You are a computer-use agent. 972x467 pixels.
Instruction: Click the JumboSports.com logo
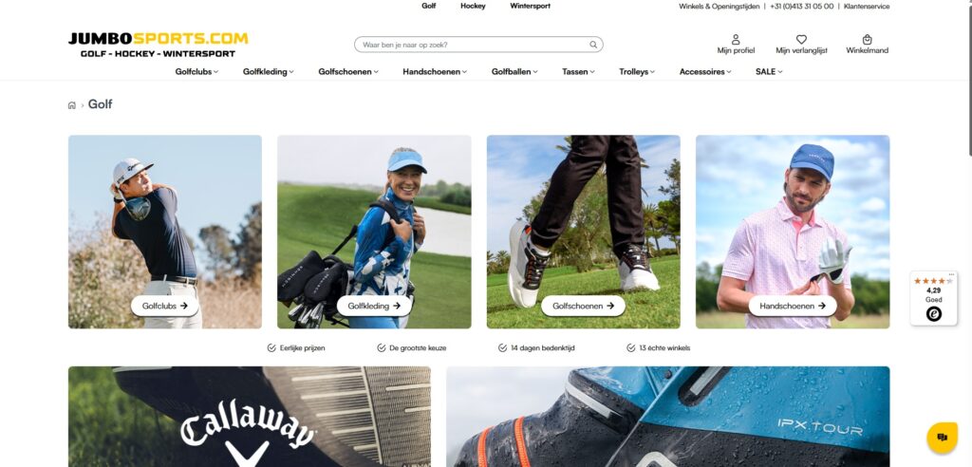pos(159,45)
